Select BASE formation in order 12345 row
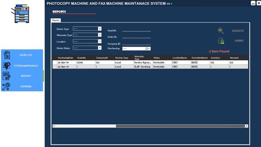The image size is (261, 147). (200, 62)
